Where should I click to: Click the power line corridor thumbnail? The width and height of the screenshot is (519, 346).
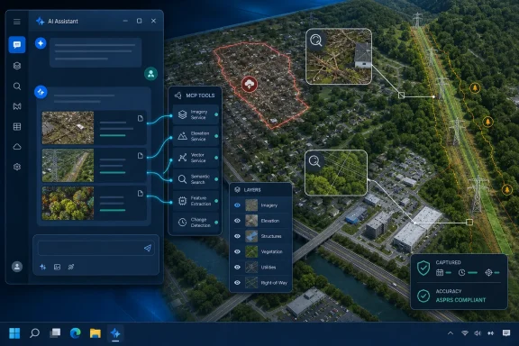pyautogui.click(x=68, y=165)
